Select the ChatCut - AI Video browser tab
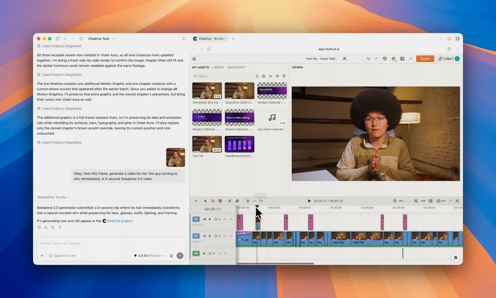 [209, 39]
